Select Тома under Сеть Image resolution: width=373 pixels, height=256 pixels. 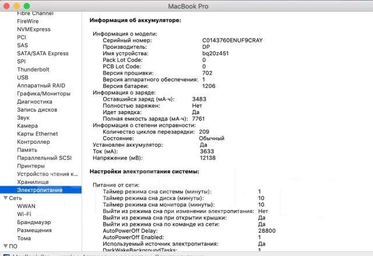[24, 239]
